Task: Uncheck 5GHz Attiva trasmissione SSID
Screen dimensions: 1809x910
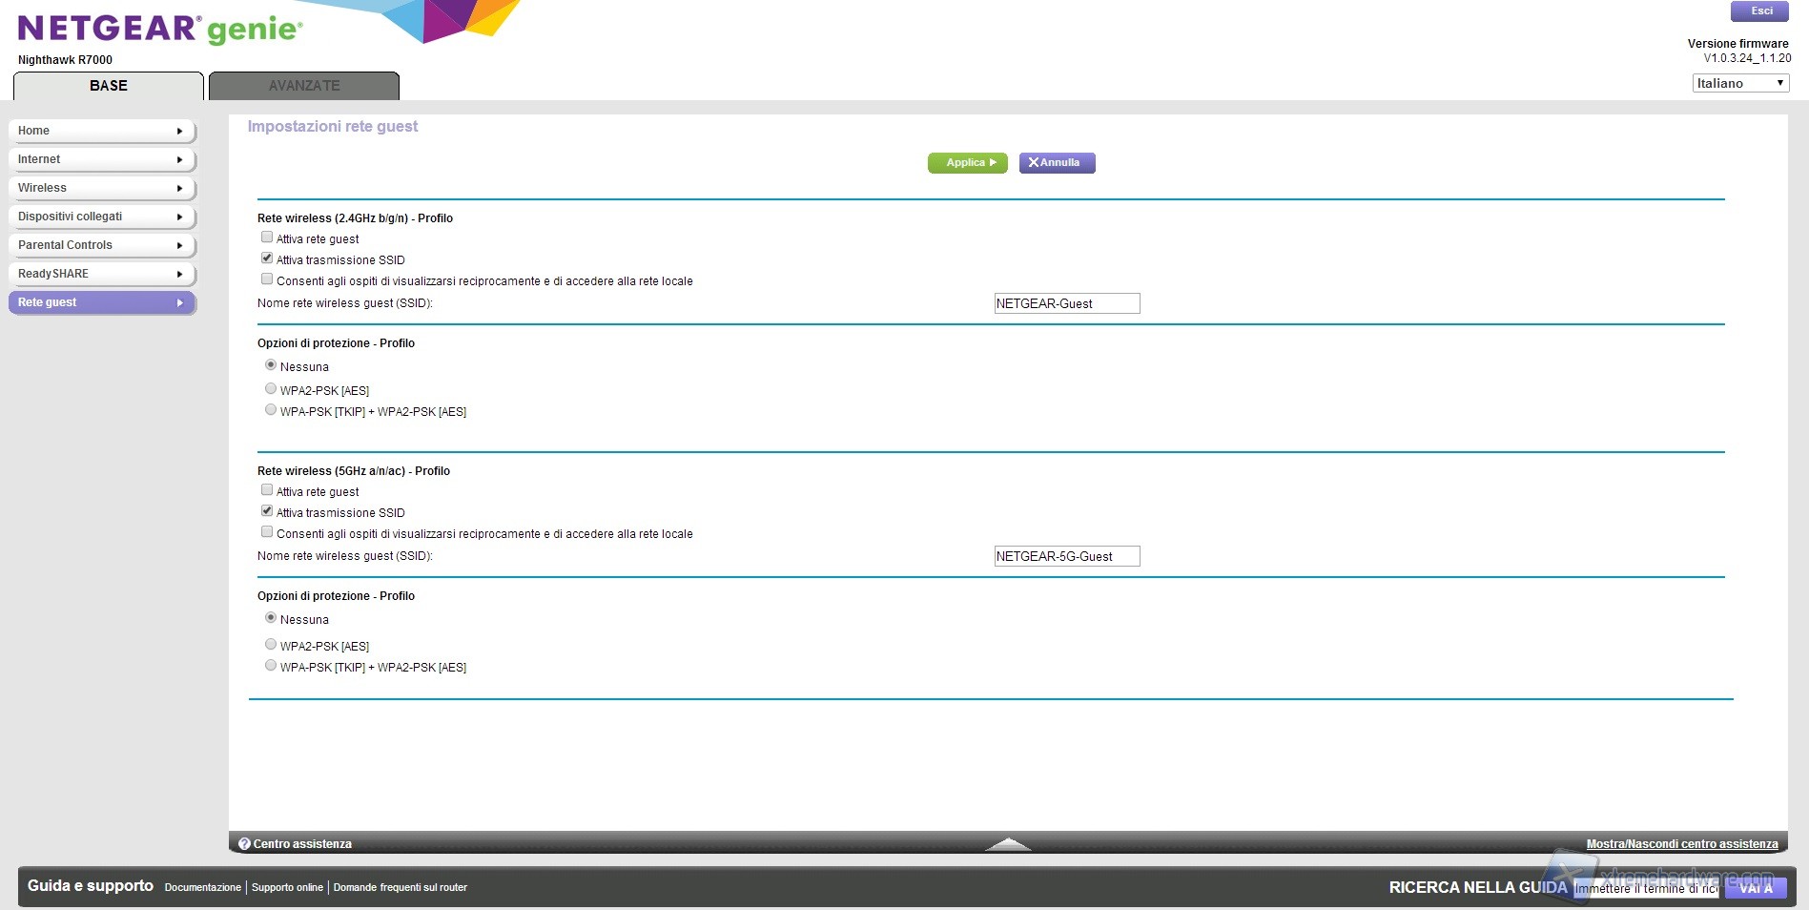Action: (x=267, y=511)
